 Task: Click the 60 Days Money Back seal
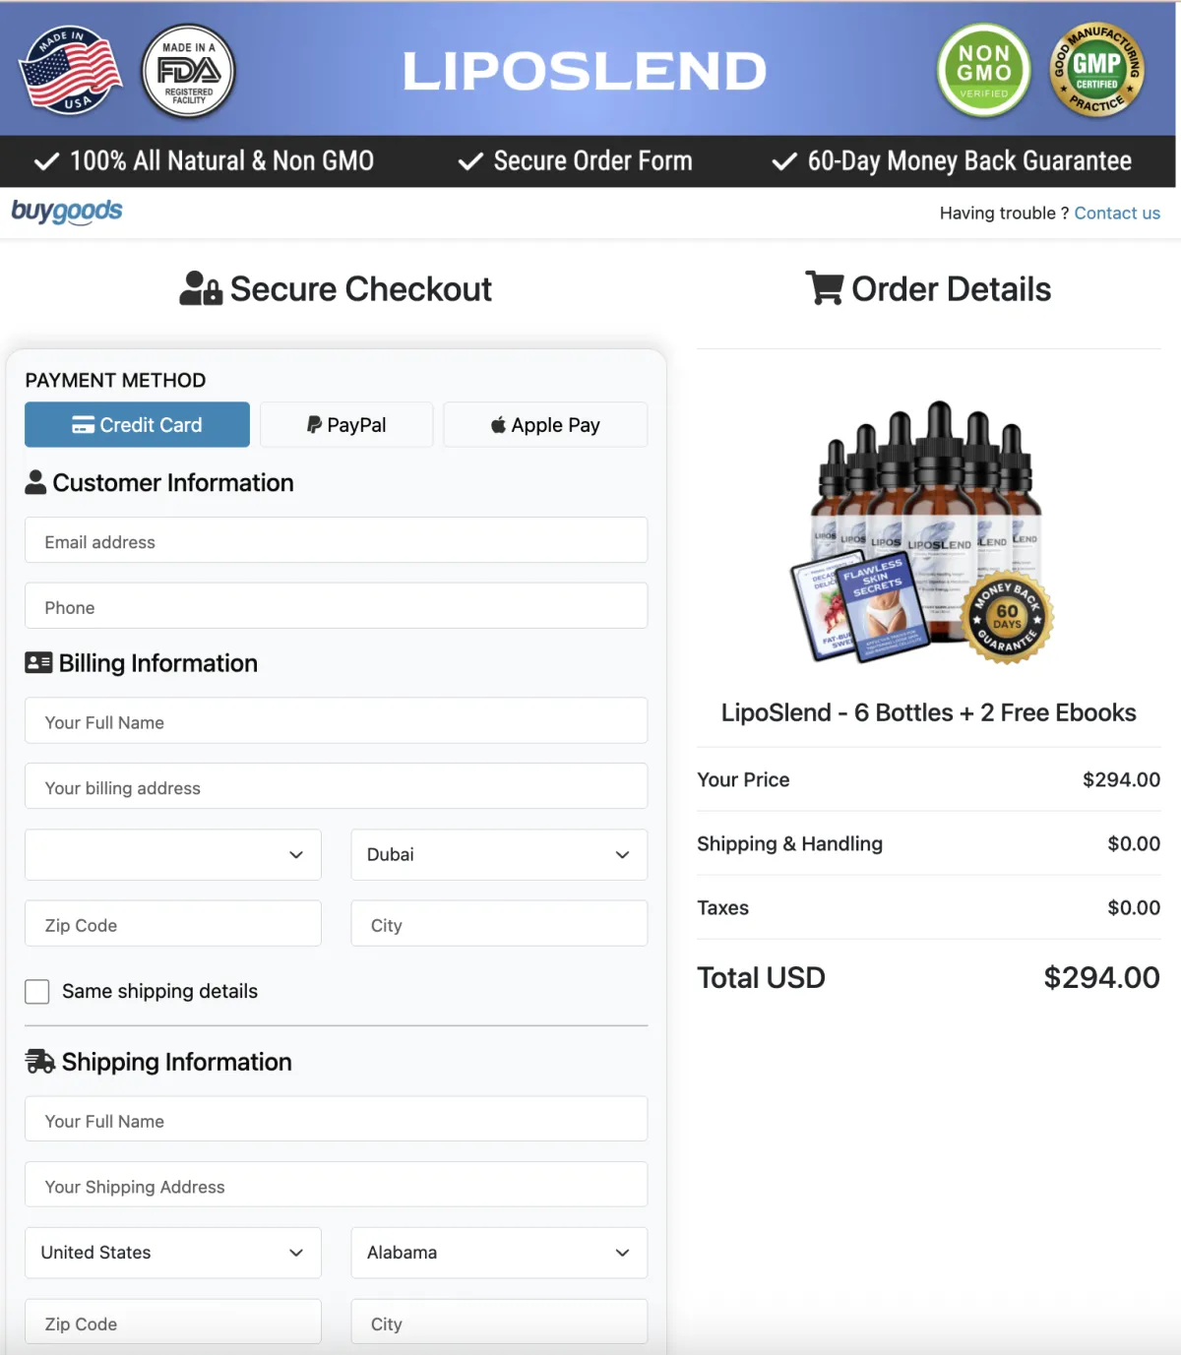click(x=1008, y=618)
